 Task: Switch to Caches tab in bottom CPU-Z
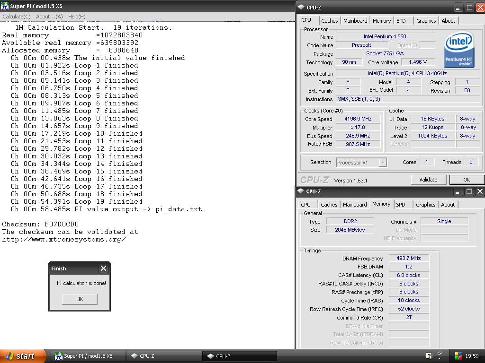pos(329,205)
